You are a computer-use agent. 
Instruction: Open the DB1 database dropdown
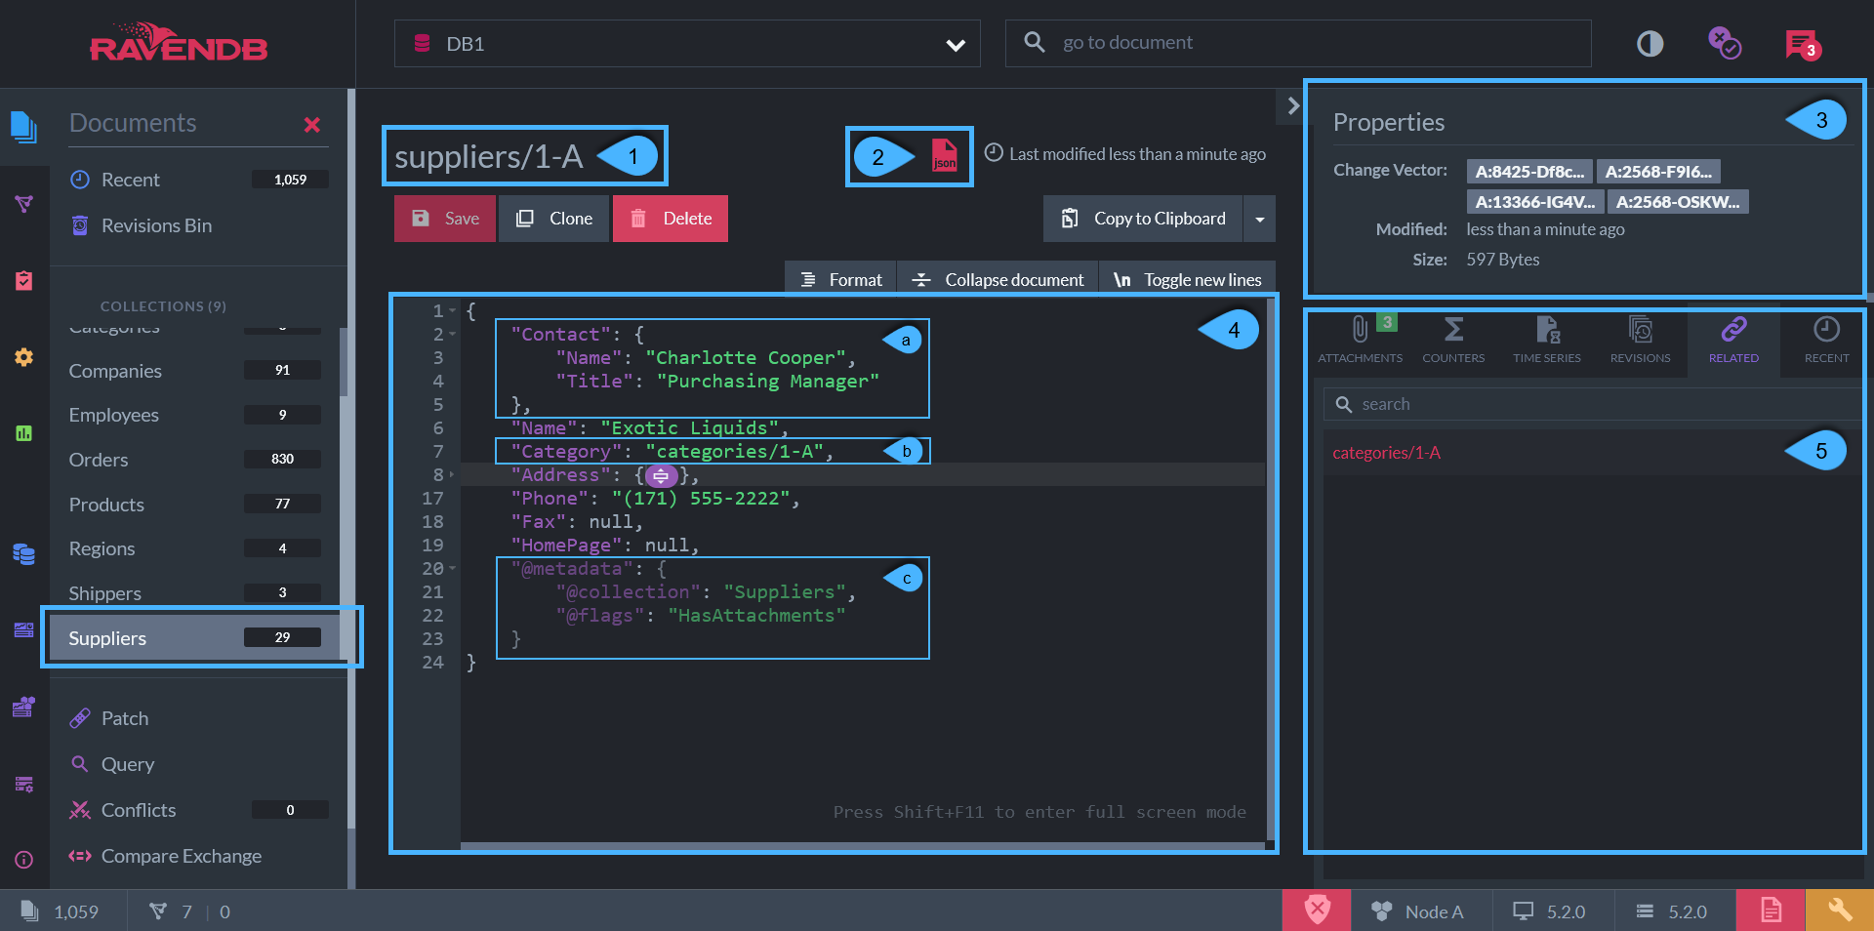[x=687, y=44]
